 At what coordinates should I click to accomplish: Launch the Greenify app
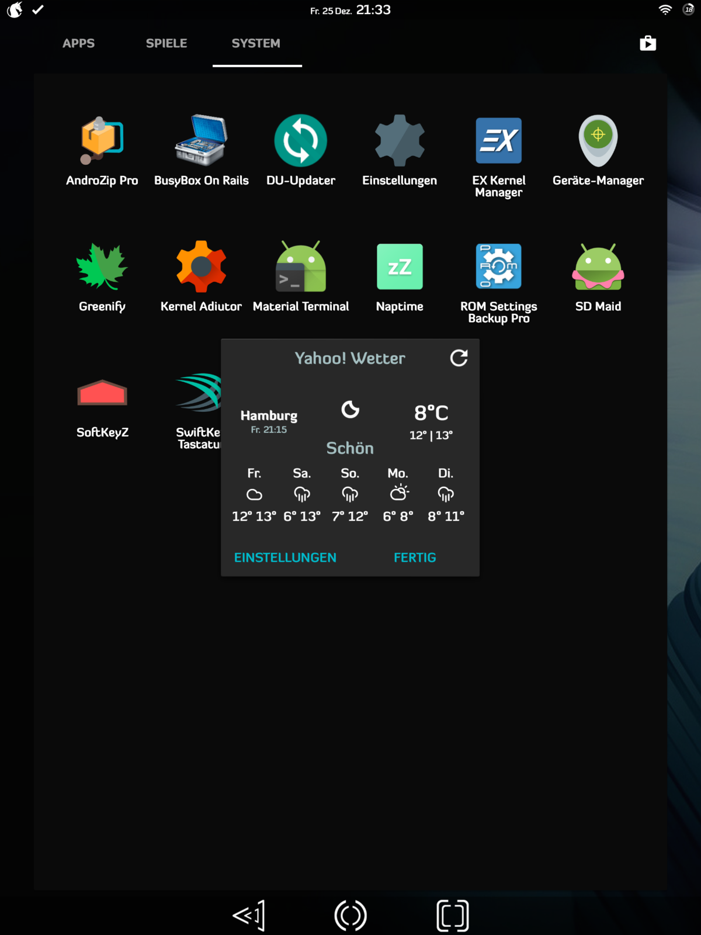click(x=102, y=267)
